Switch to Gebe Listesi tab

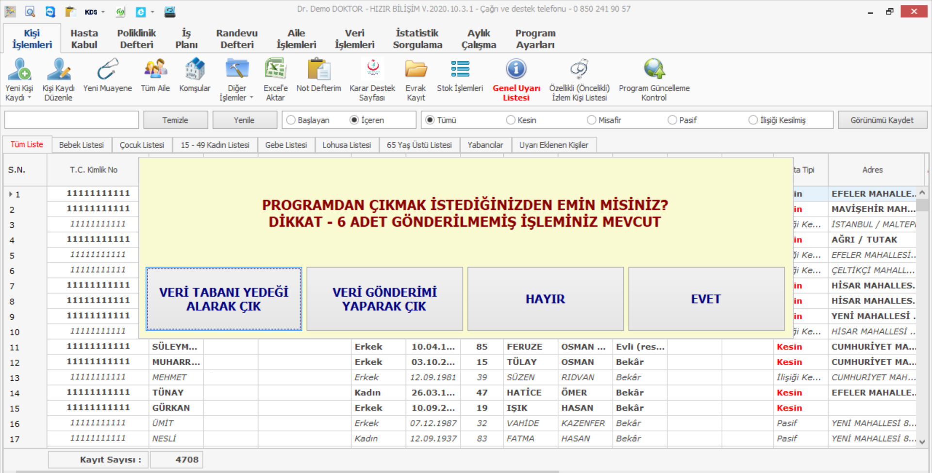click(286, 145)
